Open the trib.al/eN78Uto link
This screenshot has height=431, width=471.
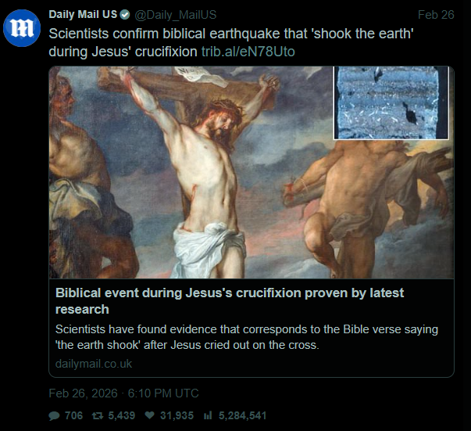248,52
